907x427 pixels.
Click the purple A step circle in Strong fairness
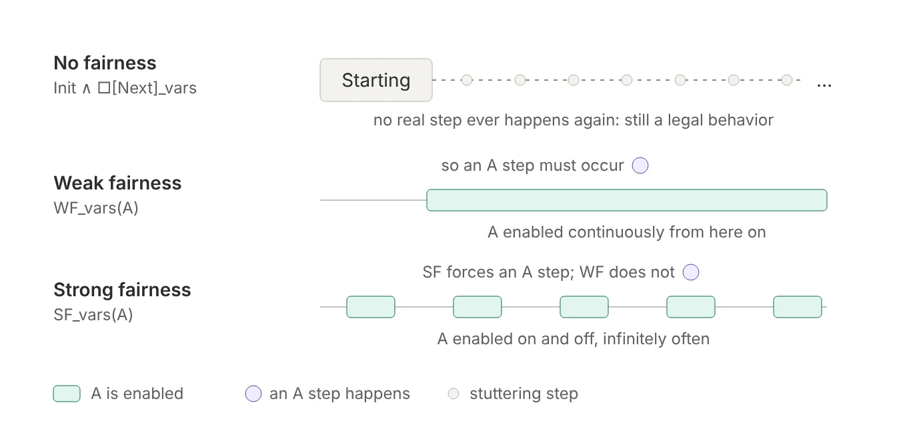[x=691, y=272]
